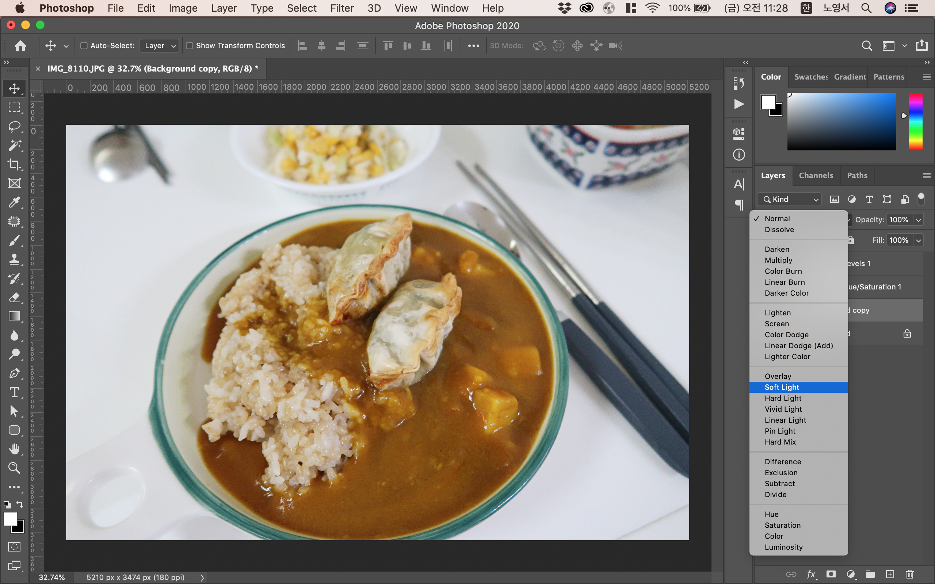Click the Fill percentage field
The image size is (935, 584).
[898, 240]
